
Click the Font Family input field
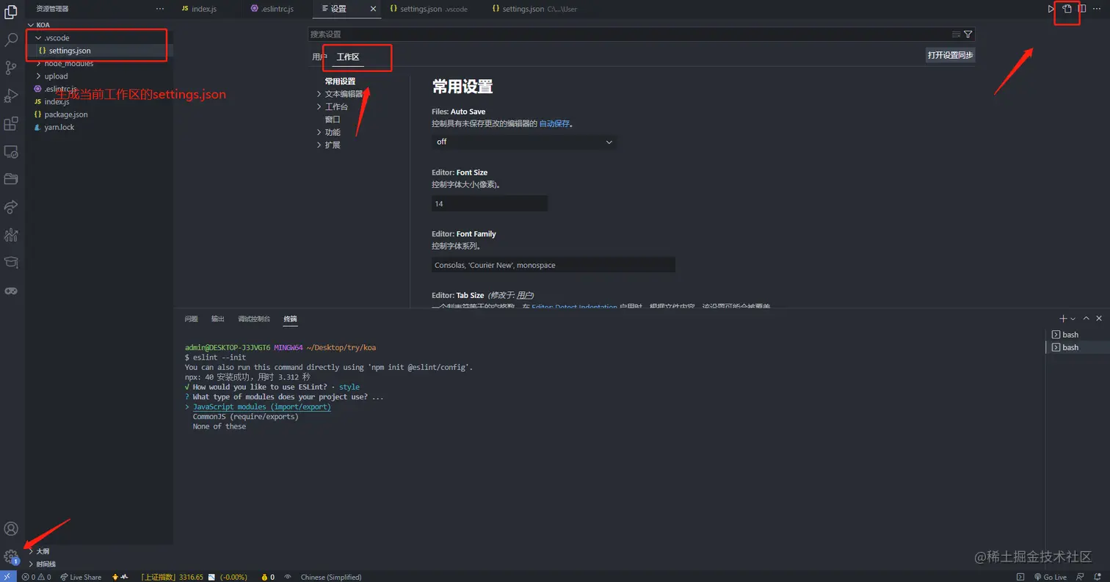554,265
